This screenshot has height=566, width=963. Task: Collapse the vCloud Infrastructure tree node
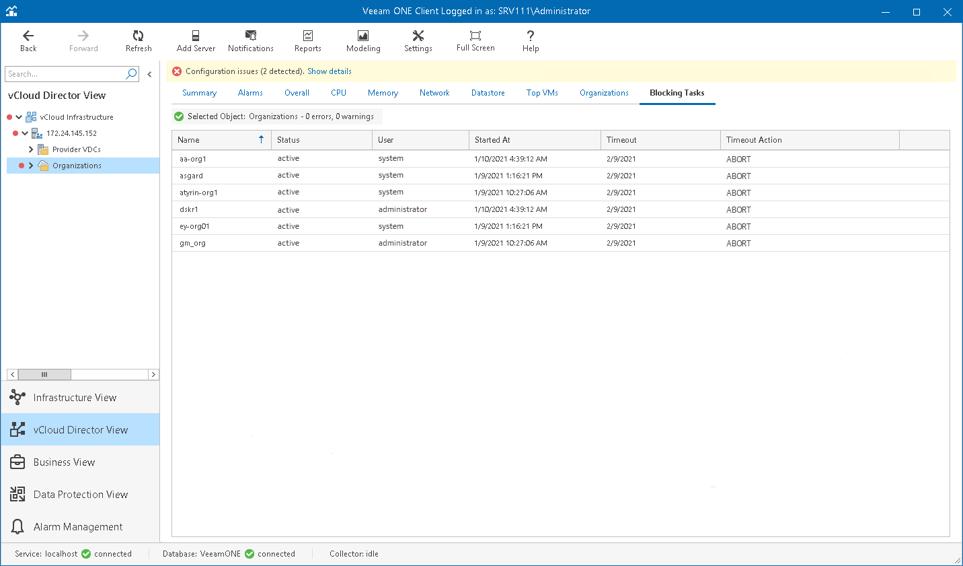[x=19, y=117]
